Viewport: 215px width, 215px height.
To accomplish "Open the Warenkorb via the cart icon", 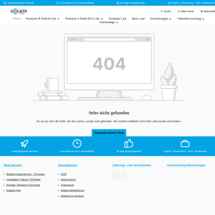I will coord(202,11).
